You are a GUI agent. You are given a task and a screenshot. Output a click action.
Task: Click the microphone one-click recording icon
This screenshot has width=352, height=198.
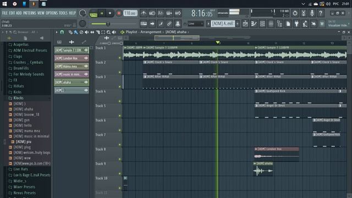tap(312, 13)
